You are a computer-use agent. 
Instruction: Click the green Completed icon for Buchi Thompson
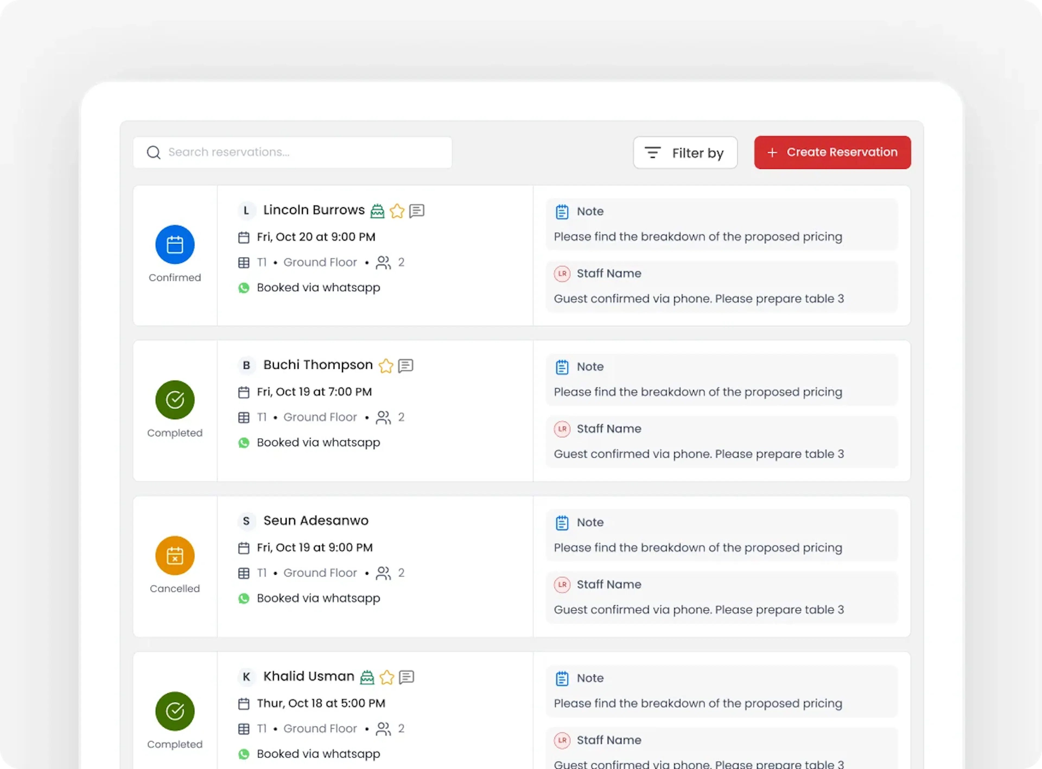click(175, 400)
